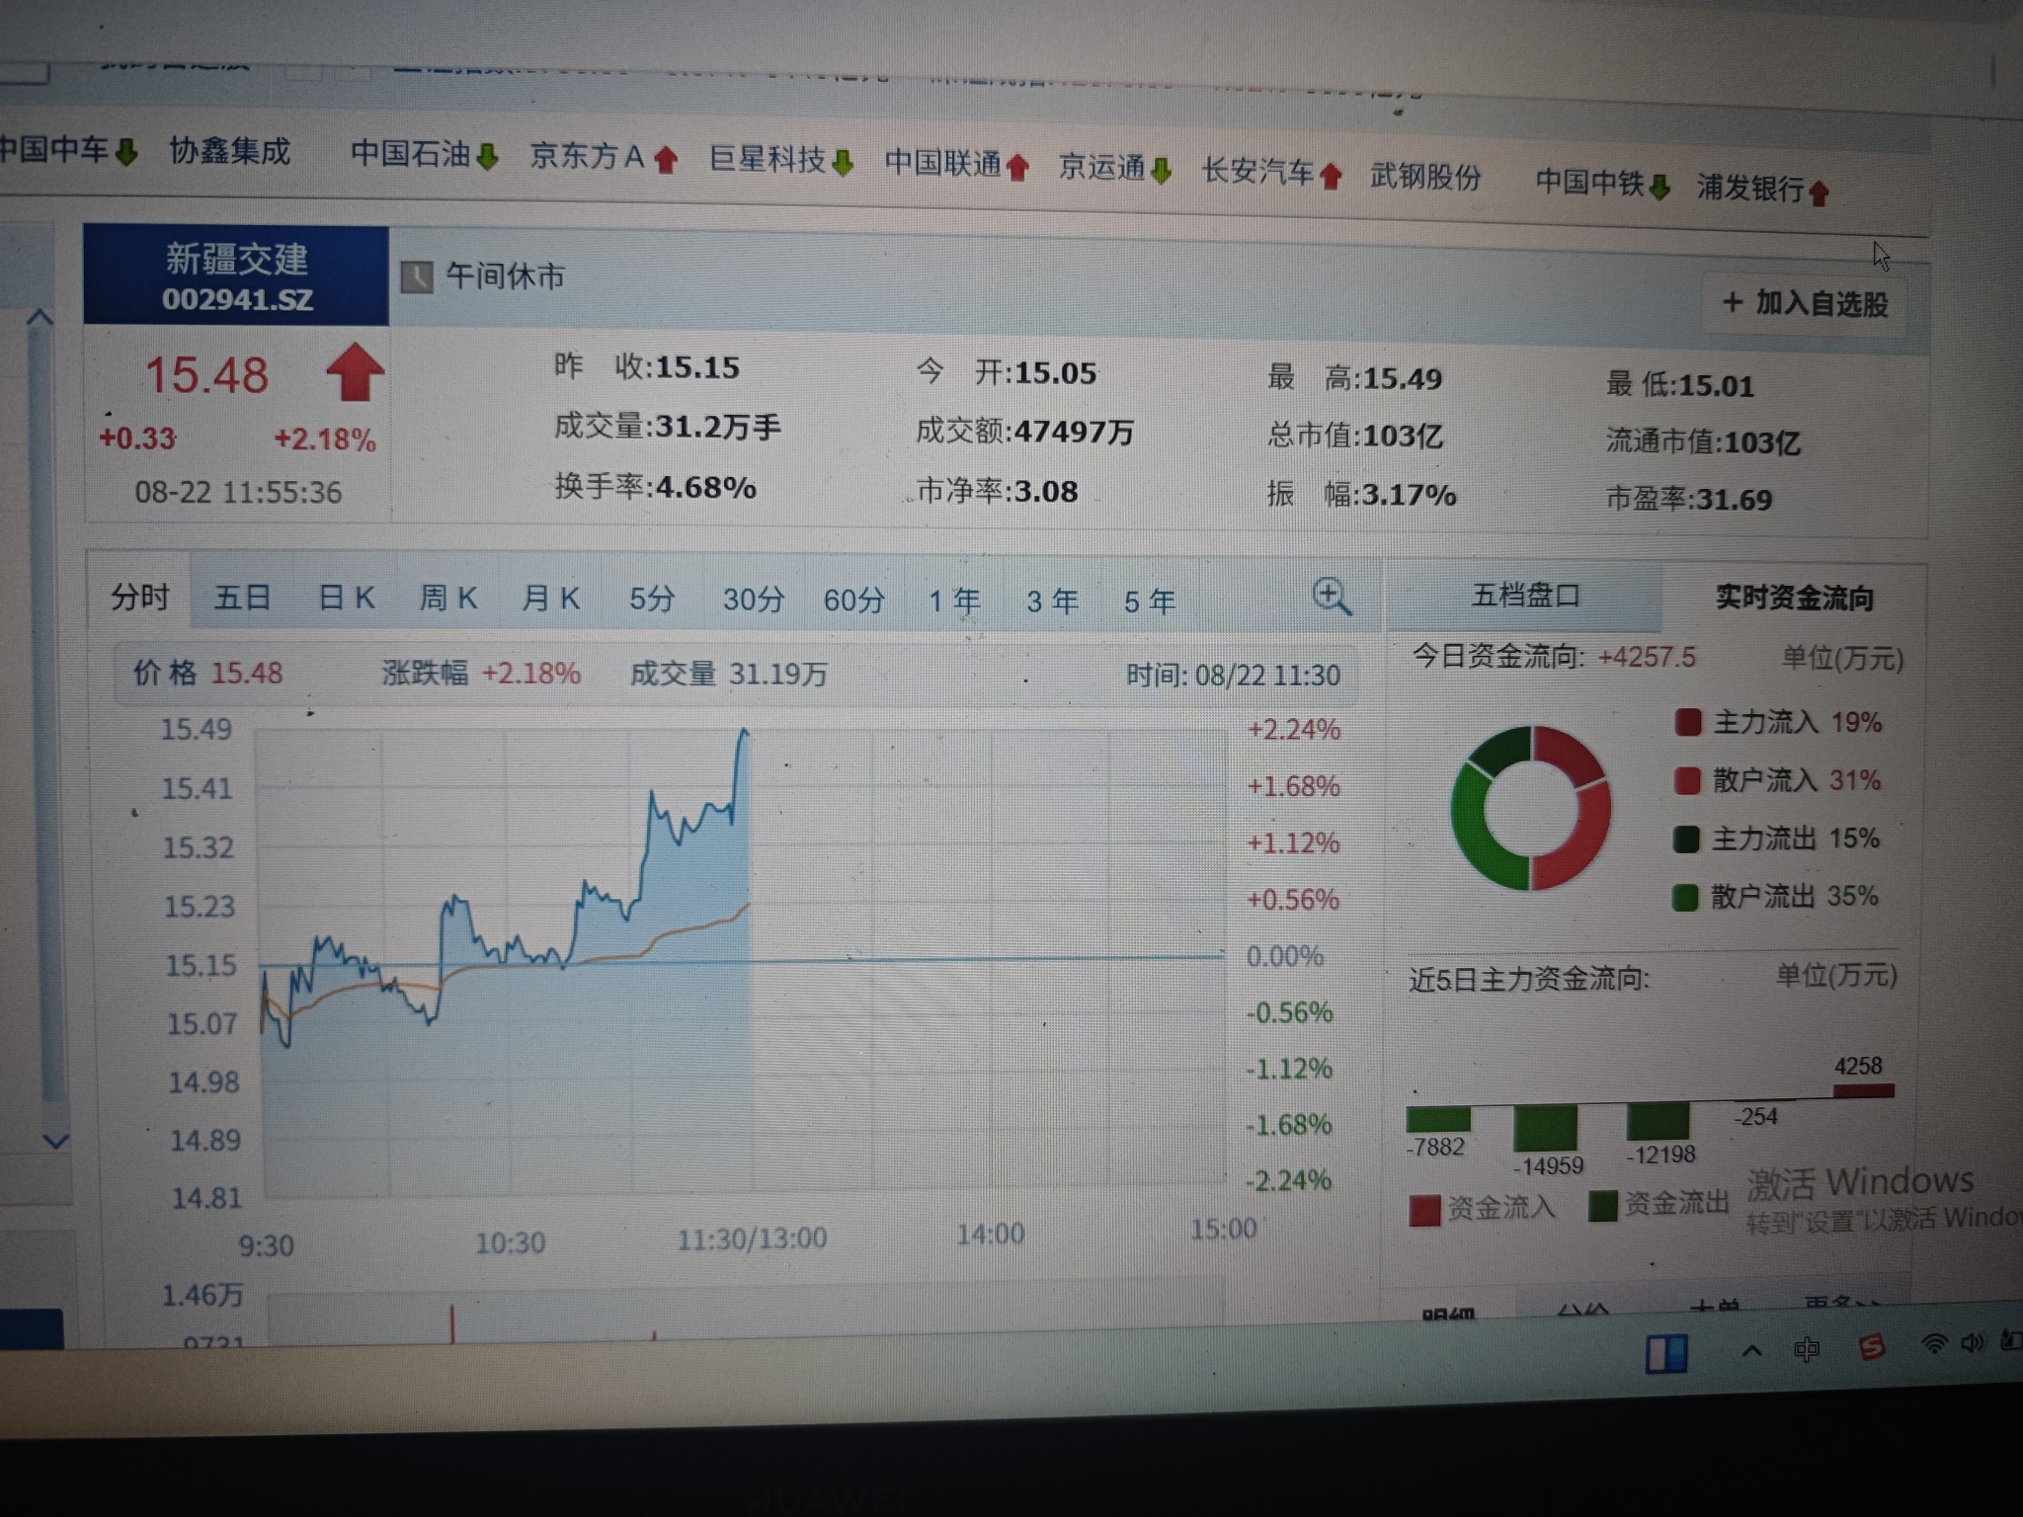This screenshot has width=2023, height=1517.
Task: Open 京运通 stock link
Action: (x=1100, y=167)
